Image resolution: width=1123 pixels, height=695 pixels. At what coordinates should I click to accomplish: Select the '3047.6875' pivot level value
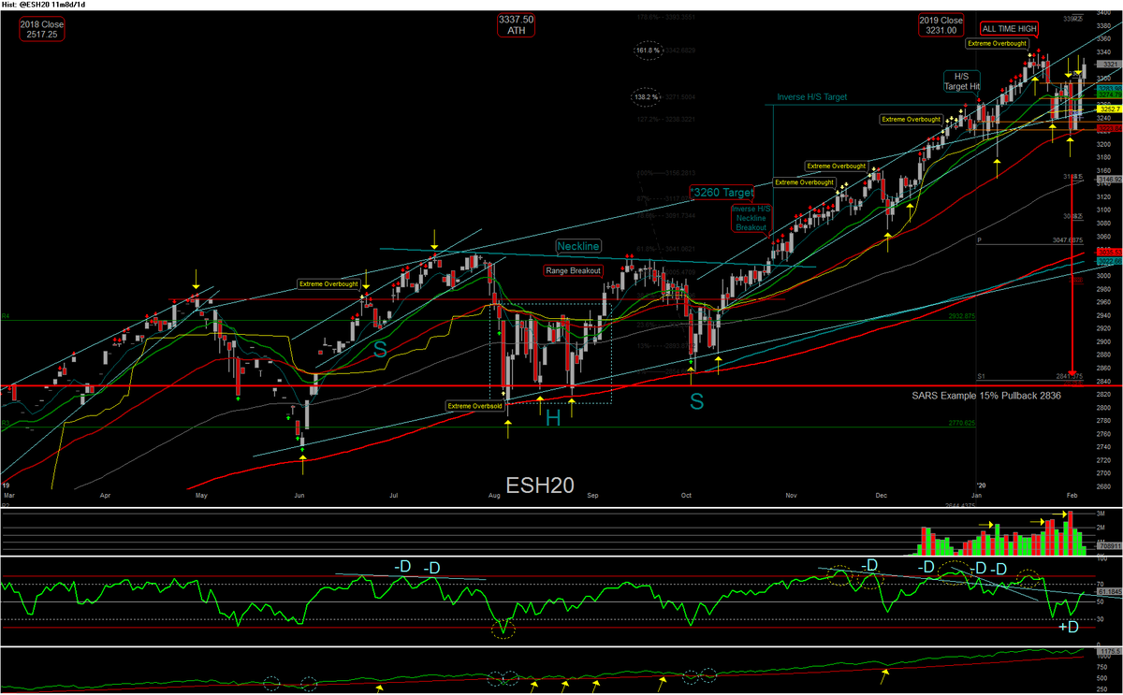pyautogui.click(x=1069, y=239)
